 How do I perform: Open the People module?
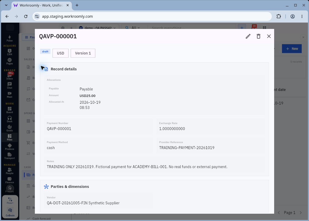pos(9,171)
